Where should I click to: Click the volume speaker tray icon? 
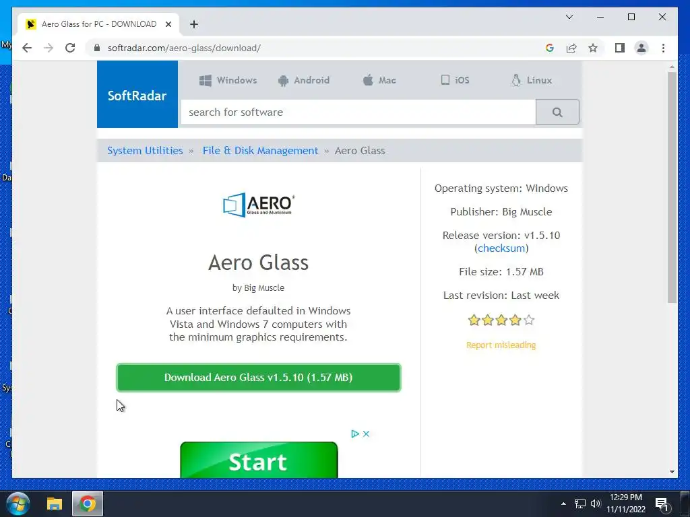tap(596, 504)
